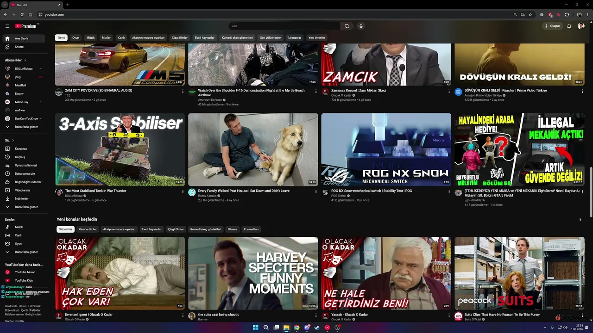
Task: Open Shorts from the sidebar
Action: pos(23,47)
